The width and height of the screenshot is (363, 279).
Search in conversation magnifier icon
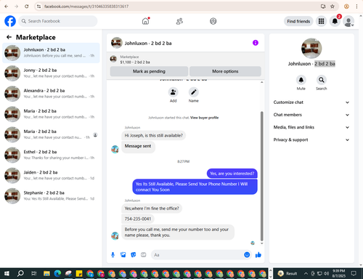click(322, 80)
